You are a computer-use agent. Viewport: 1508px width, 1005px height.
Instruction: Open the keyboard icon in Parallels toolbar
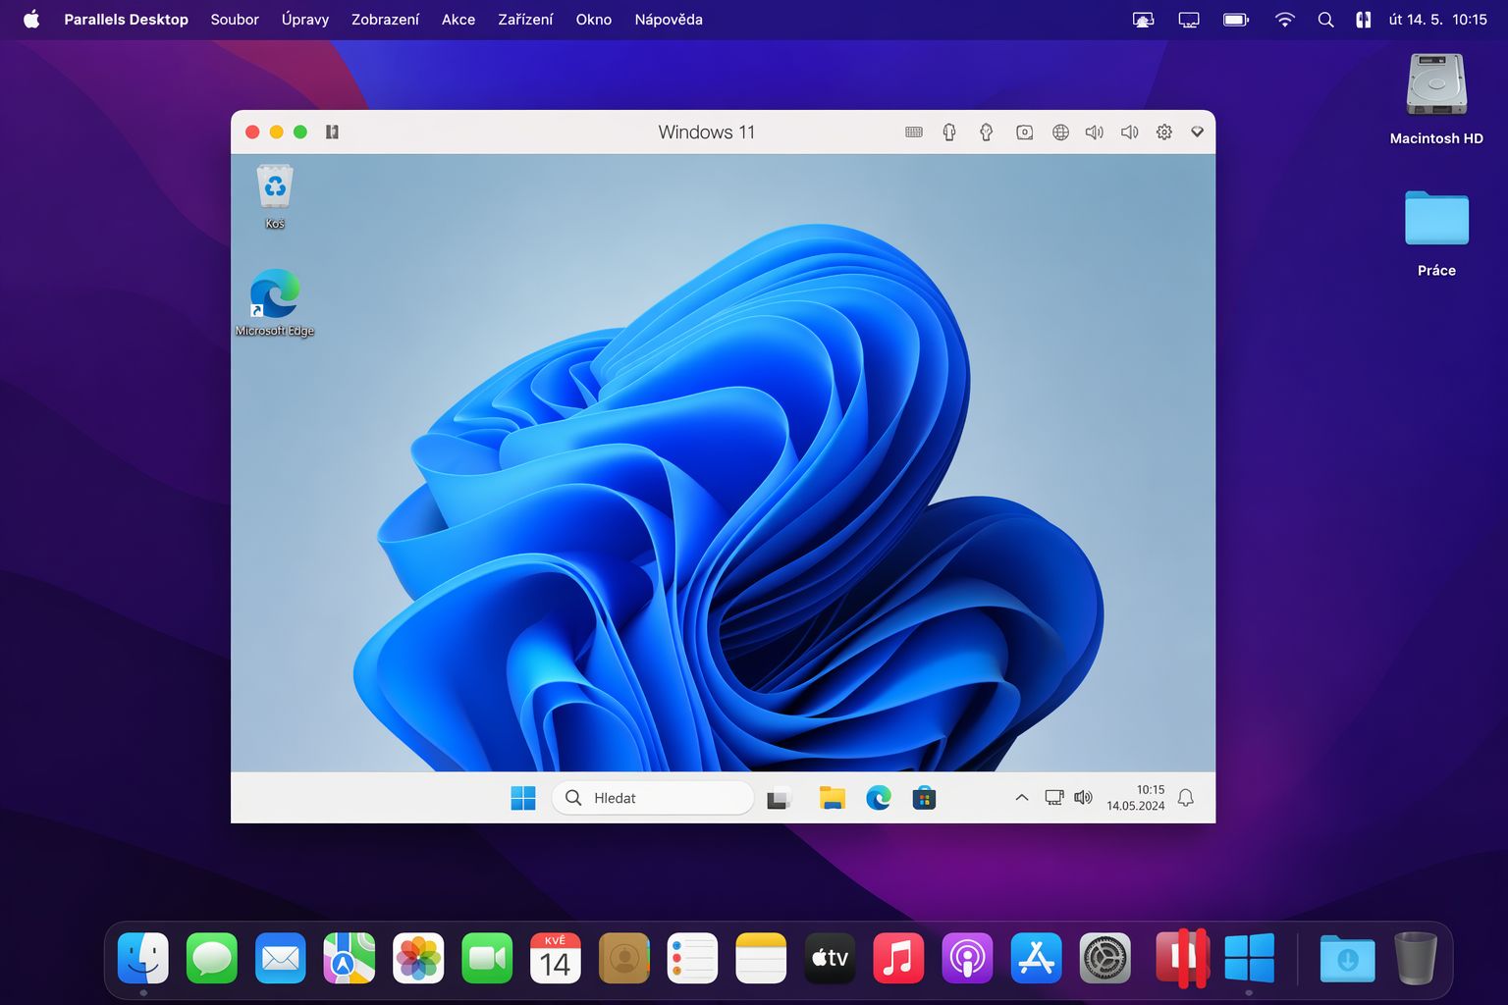(x=914, y=132)
